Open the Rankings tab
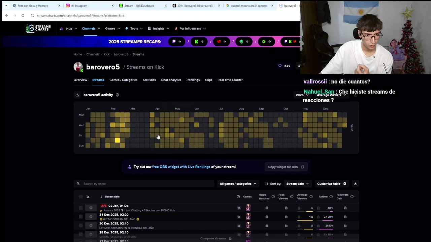Viewport: 431px width, 242px height. coord(193,80)
